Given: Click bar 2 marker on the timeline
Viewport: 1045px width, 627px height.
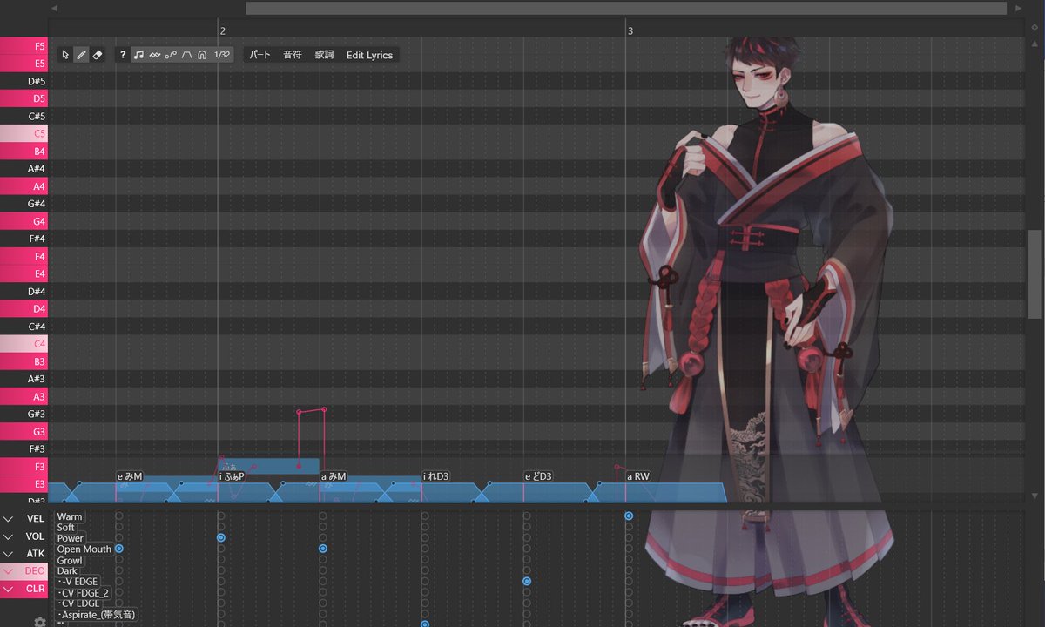Looking at the screenshot, I should click(x=222, y=30).
